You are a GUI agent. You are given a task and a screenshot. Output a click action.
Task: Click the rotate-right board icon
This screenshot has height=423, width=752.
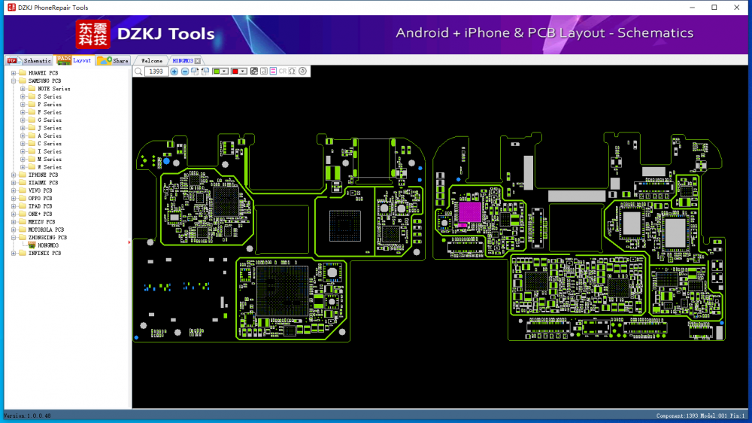point(195,72)
